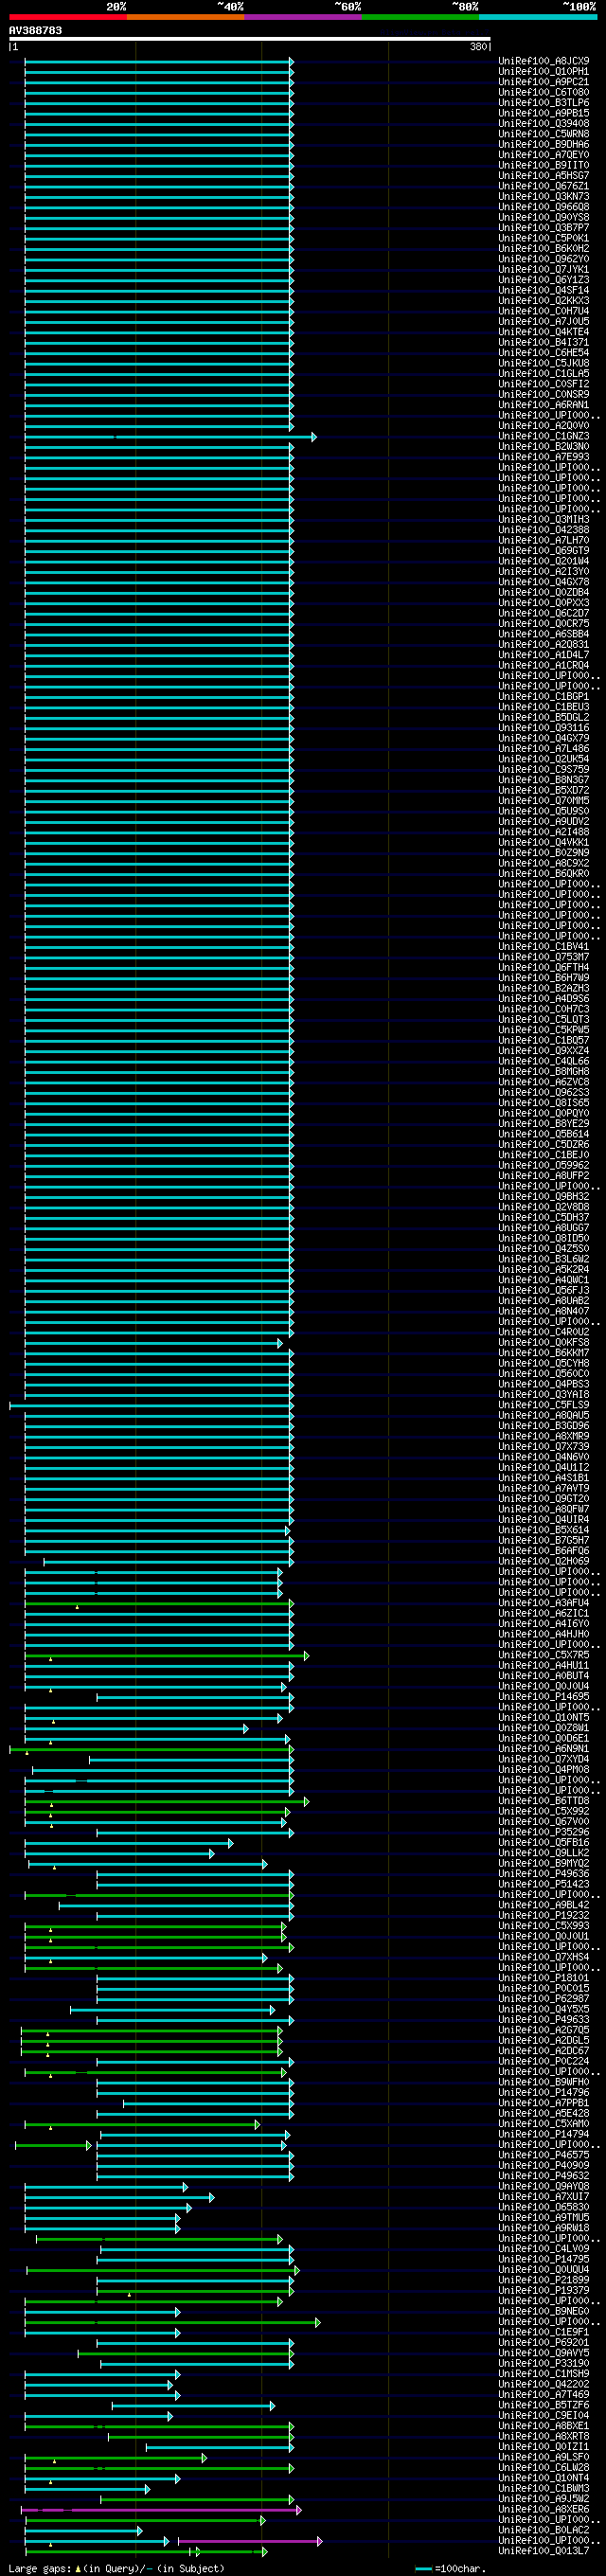Open hit UniRef100_Q10PH1

point(544,72)
